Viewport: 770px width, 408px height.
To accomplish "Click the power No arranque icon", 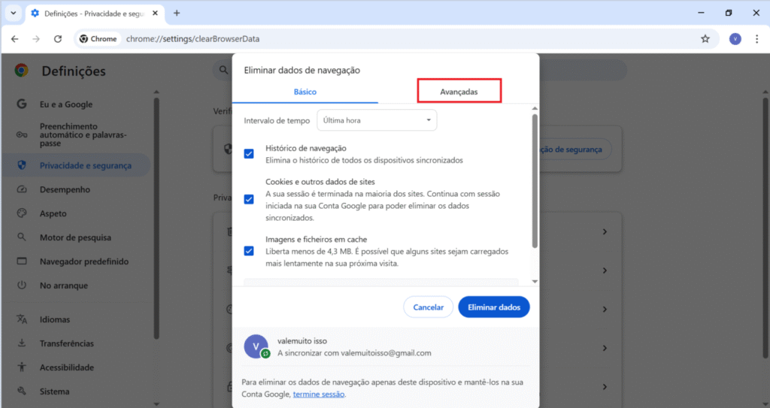I will point(22,286).
